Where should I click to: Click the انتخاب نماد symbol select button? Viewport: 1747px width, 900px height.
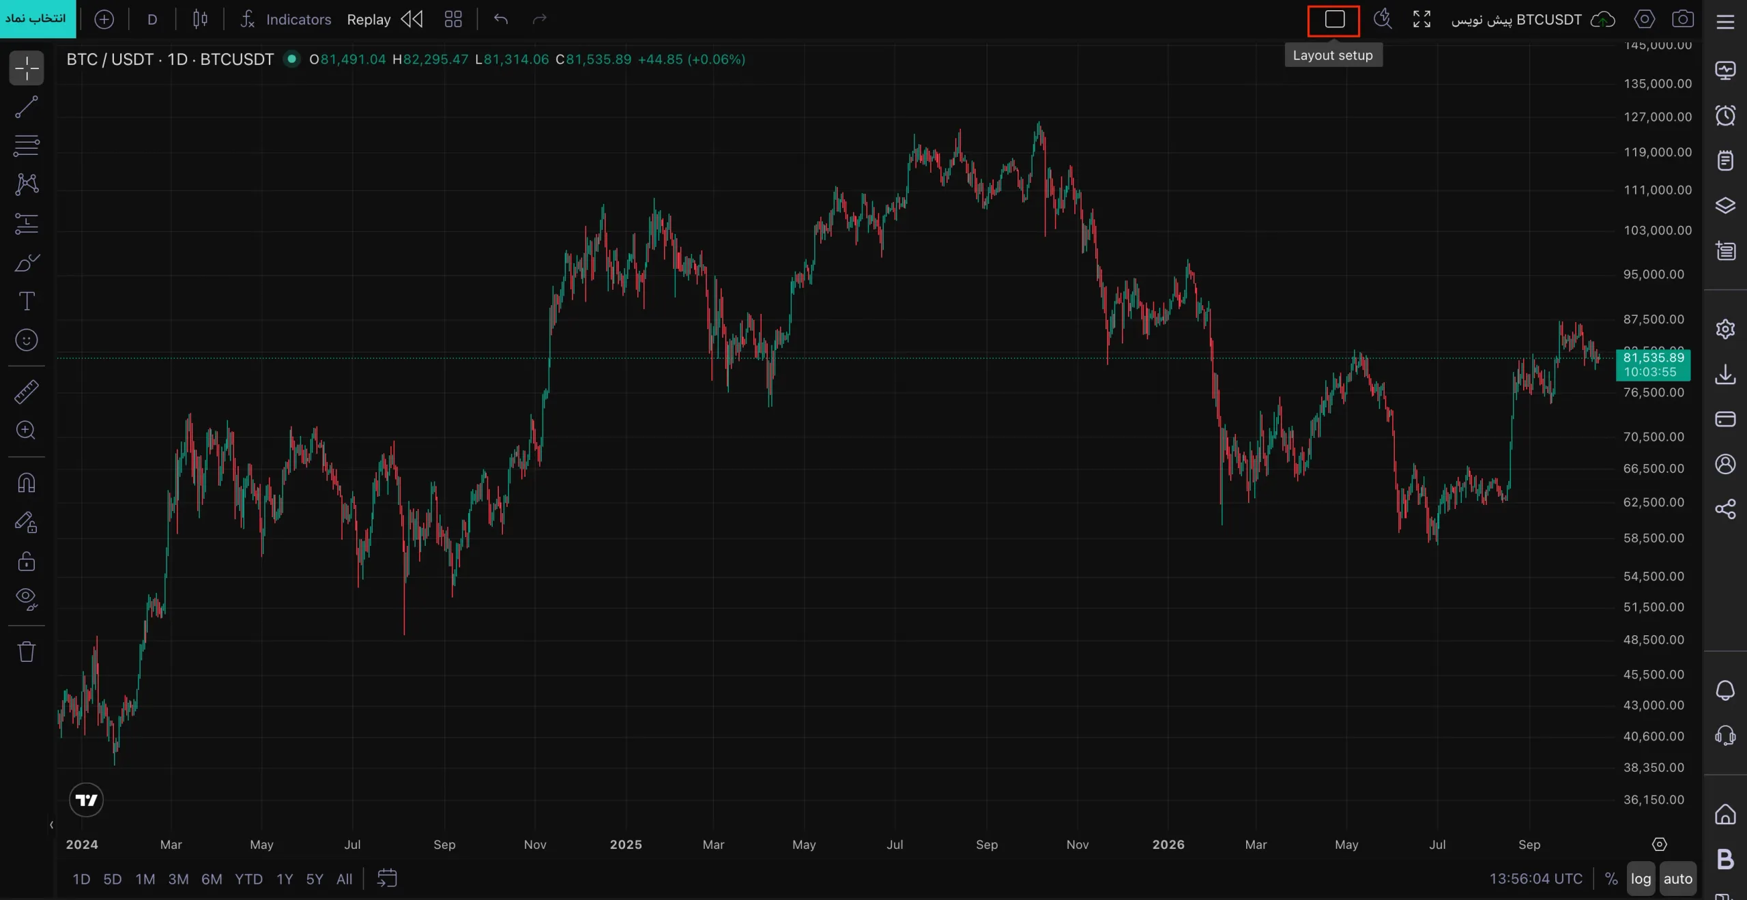click(37, 18)
